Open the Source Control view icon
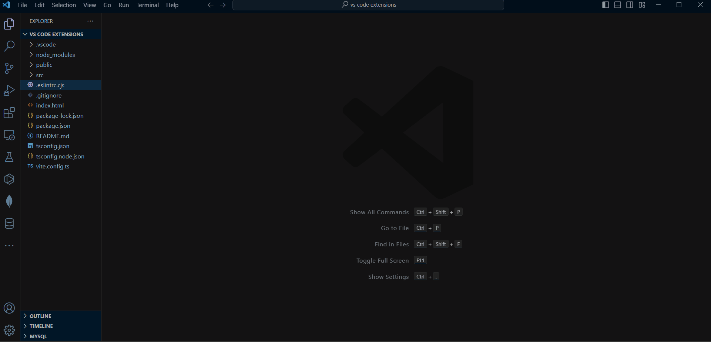 pos(9,68)
